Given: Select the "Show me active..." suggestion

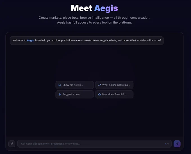Looking at the screenshot, I should [74, 85].
